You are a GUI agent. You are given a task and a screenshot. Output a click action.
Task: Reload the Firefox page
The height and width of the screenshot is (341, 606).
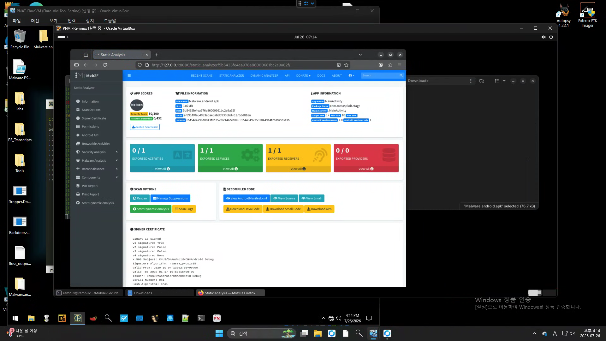[x=105, y=65]
